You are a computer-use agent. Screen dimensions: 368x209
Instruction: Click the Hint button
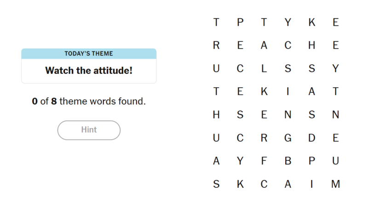pos(89,130)
